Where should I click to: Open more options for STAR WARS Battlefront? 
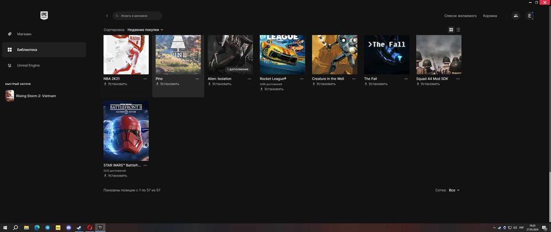(x=145, y=165)
